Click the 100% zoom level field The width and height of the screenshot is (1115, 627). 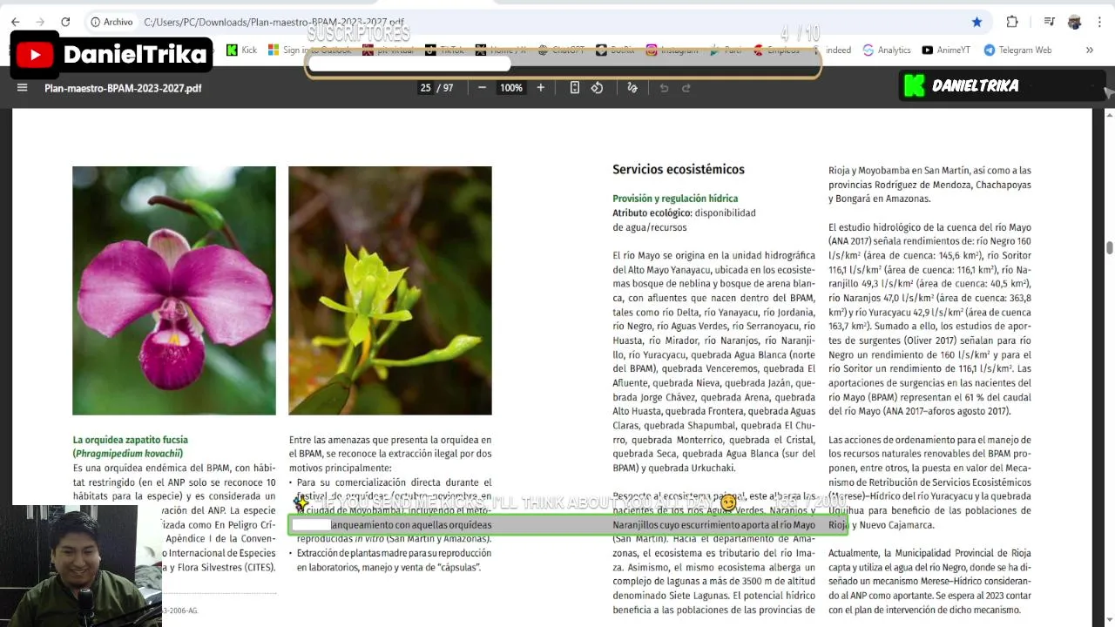click(511, 87)
